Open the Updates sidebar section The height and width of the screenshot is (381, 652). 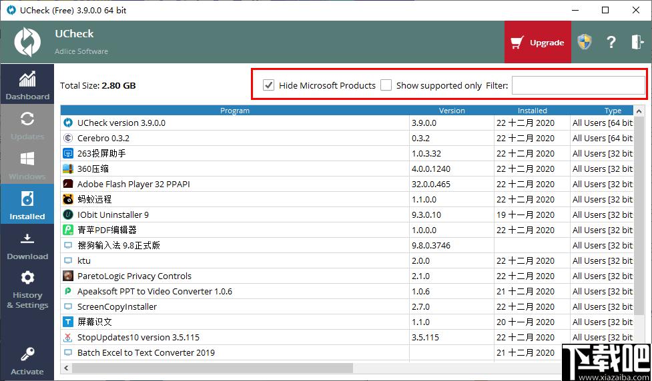click(27, 125)
